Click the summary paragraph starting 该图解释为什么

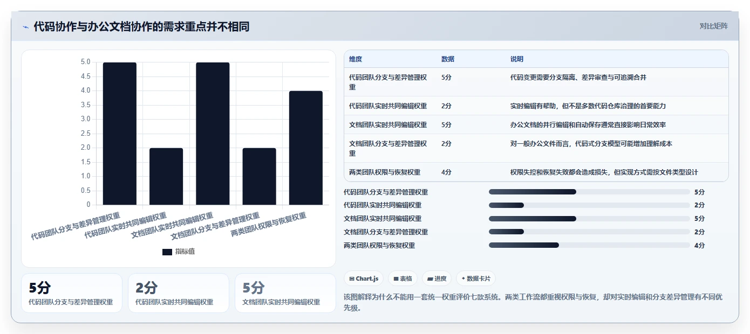tap(533, 302)
